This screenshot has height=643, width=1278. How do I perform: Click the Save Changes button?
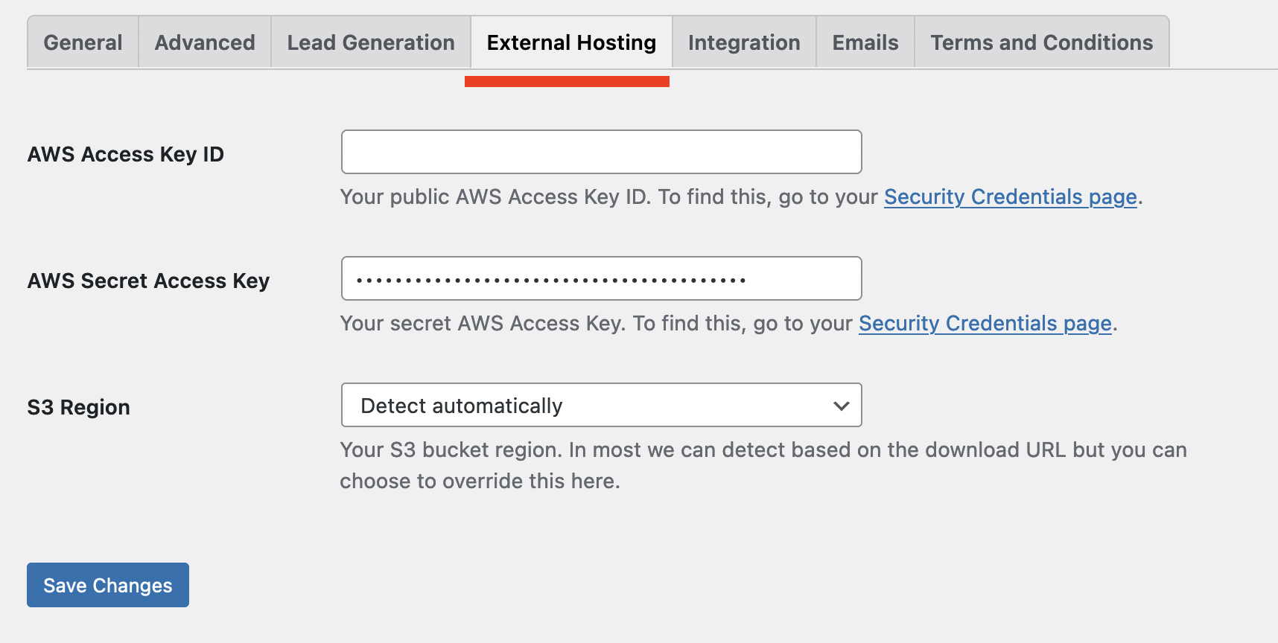[108, 585]
